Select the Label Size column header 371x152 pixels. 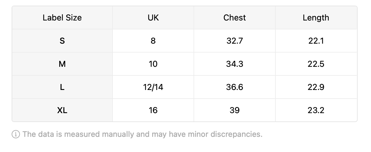tap(62, 18)
